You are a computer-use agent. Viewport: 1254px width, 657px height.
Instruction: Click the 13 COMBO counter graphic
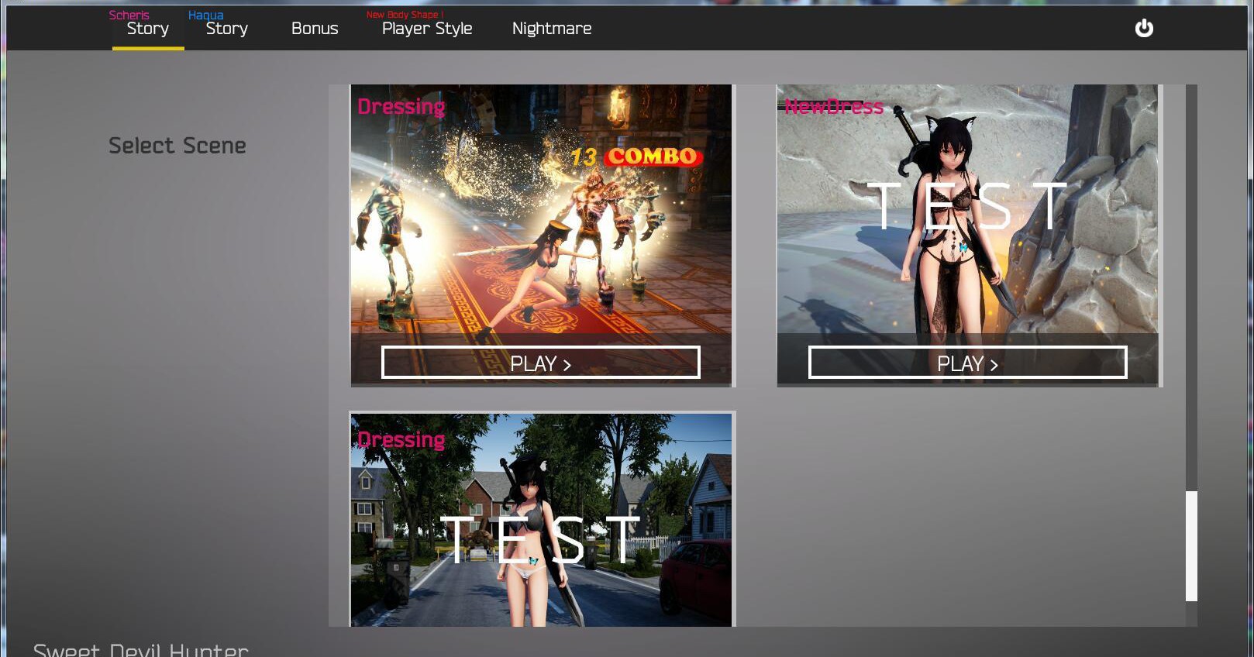(x=636, y=157)
